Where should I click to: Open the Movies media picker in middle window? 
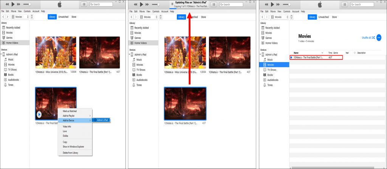pos(149,17)
